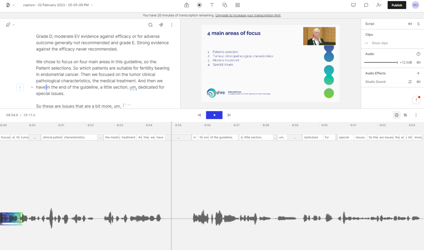This screenshot has width=424, height=250.
Task: Open the AI actions sparkle icon
Action: coord(161,25)
